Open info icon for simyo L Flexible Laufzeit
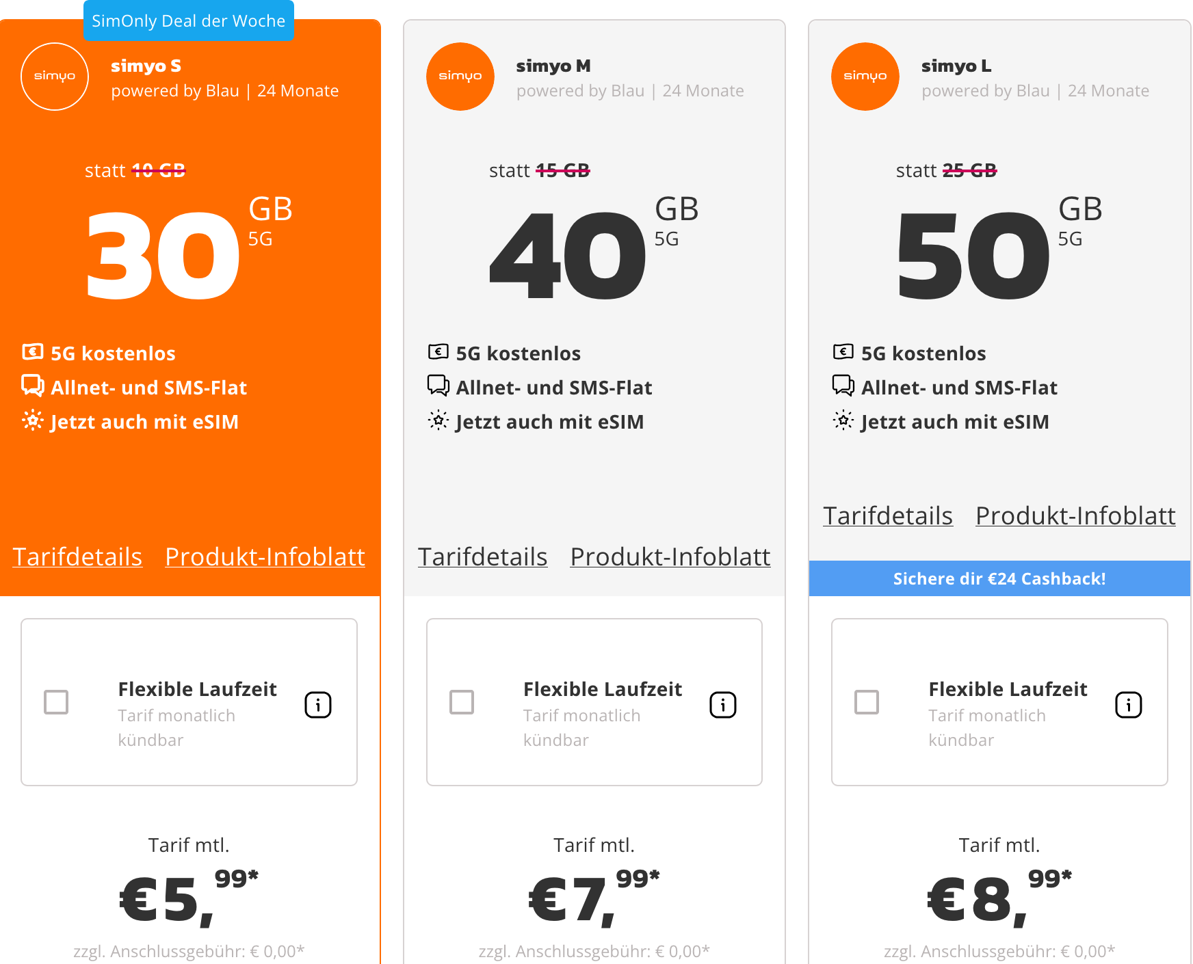 [x=1129, y=705]
